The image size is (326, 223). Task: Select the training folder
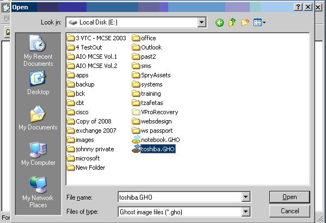tap(146, 94)
